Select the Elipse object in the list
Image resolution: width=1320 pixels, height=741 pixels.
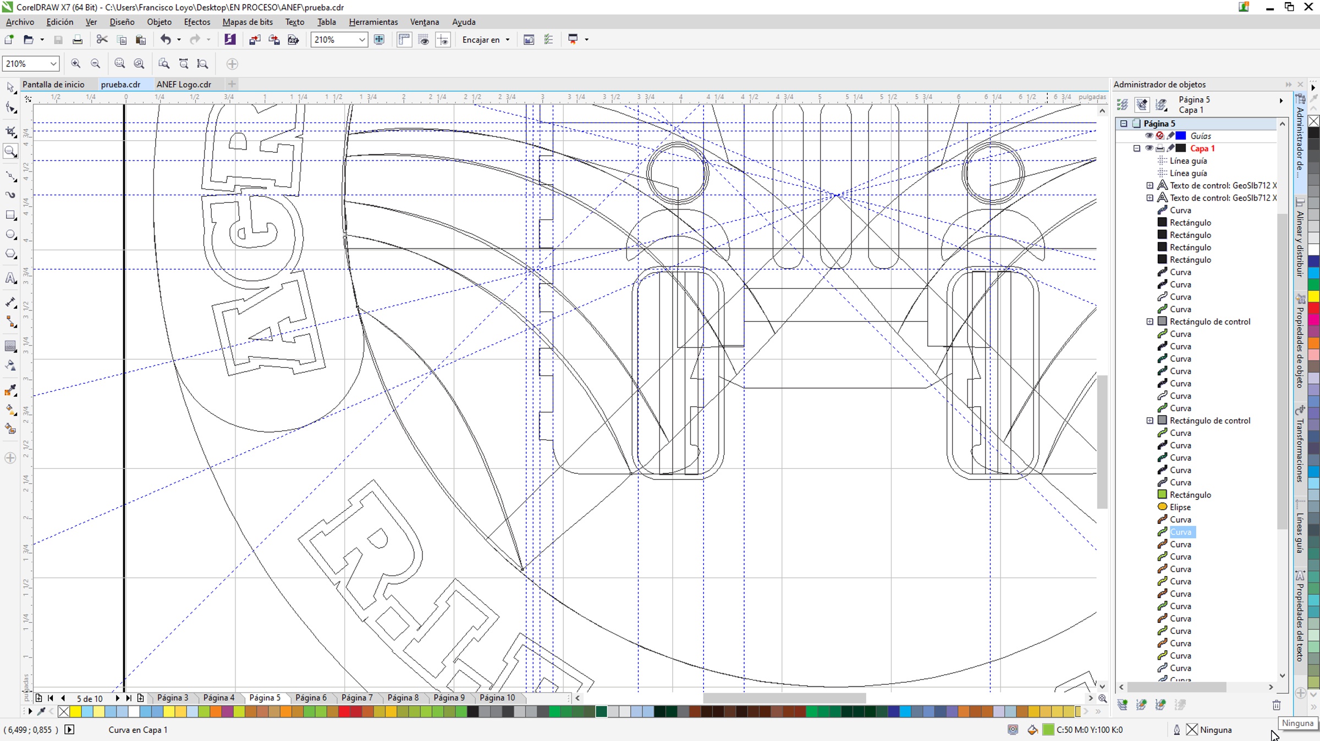point(1180,507)
